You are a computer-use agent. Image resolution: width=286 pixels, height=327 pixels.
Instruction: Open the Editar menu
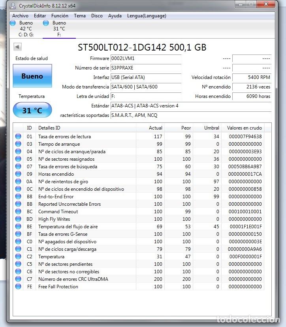click(x=40, y=16)
